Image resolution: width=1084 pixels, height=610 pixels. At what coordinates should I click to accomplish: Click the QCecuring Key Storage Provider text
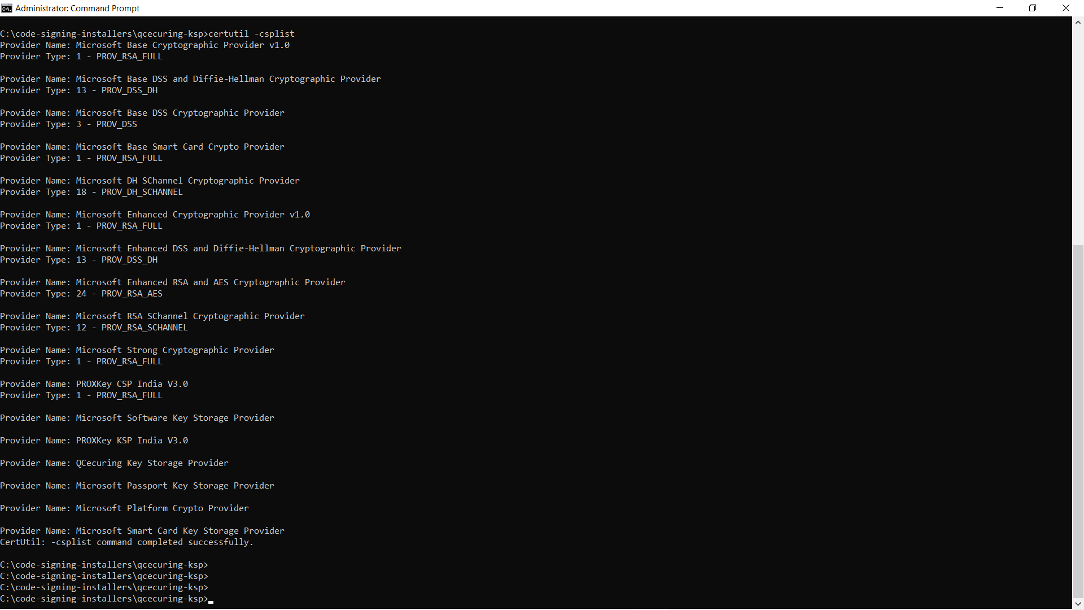[x=152, y=463]
